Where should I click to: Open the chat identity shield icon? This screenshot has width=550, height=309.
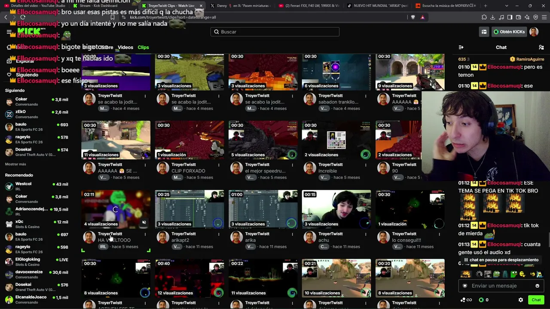[x=465, y=286]
